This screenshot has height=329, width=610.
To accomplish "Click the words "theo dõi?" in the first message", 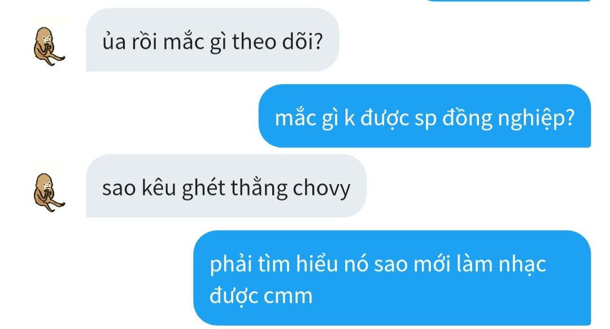I will pos(277,41).
